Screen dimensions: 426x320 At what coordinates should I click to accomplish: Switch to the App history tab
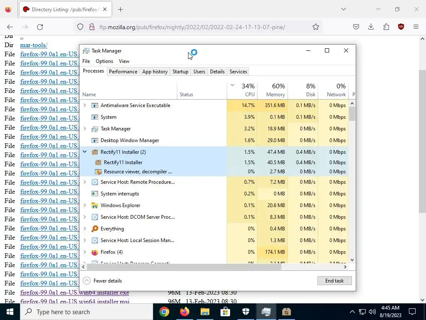point(155,72)
